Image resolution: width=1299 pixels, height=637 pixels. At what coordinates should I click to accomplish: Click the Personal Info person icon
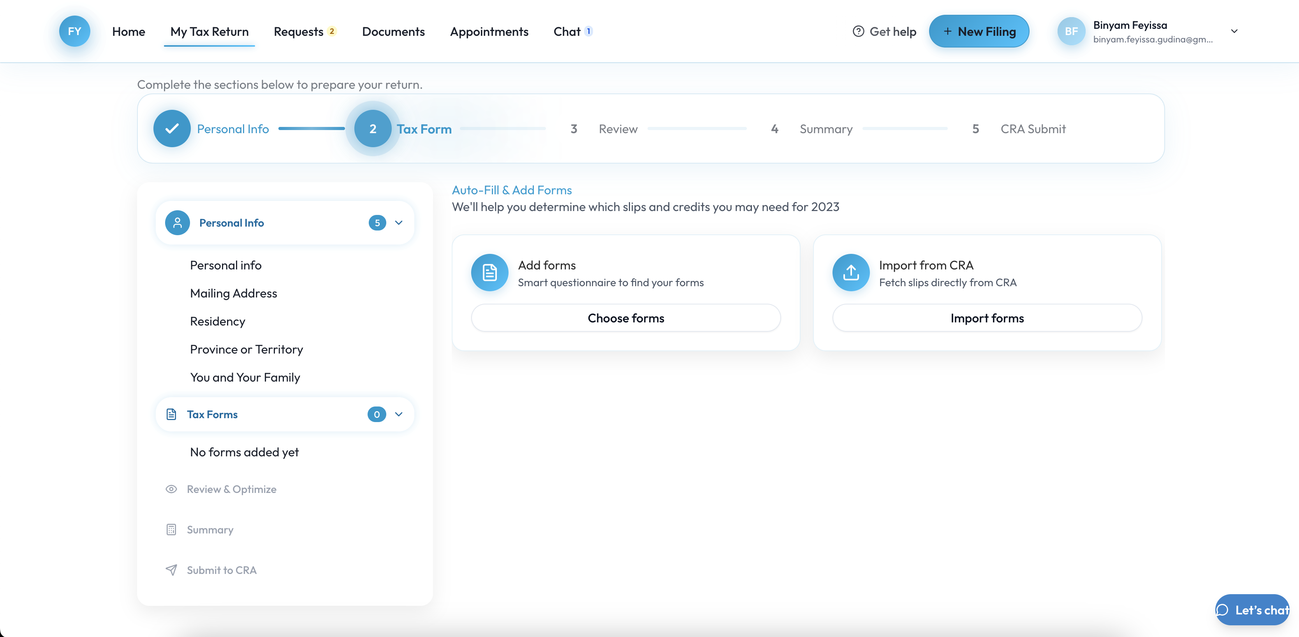click(x=178, y=223)
